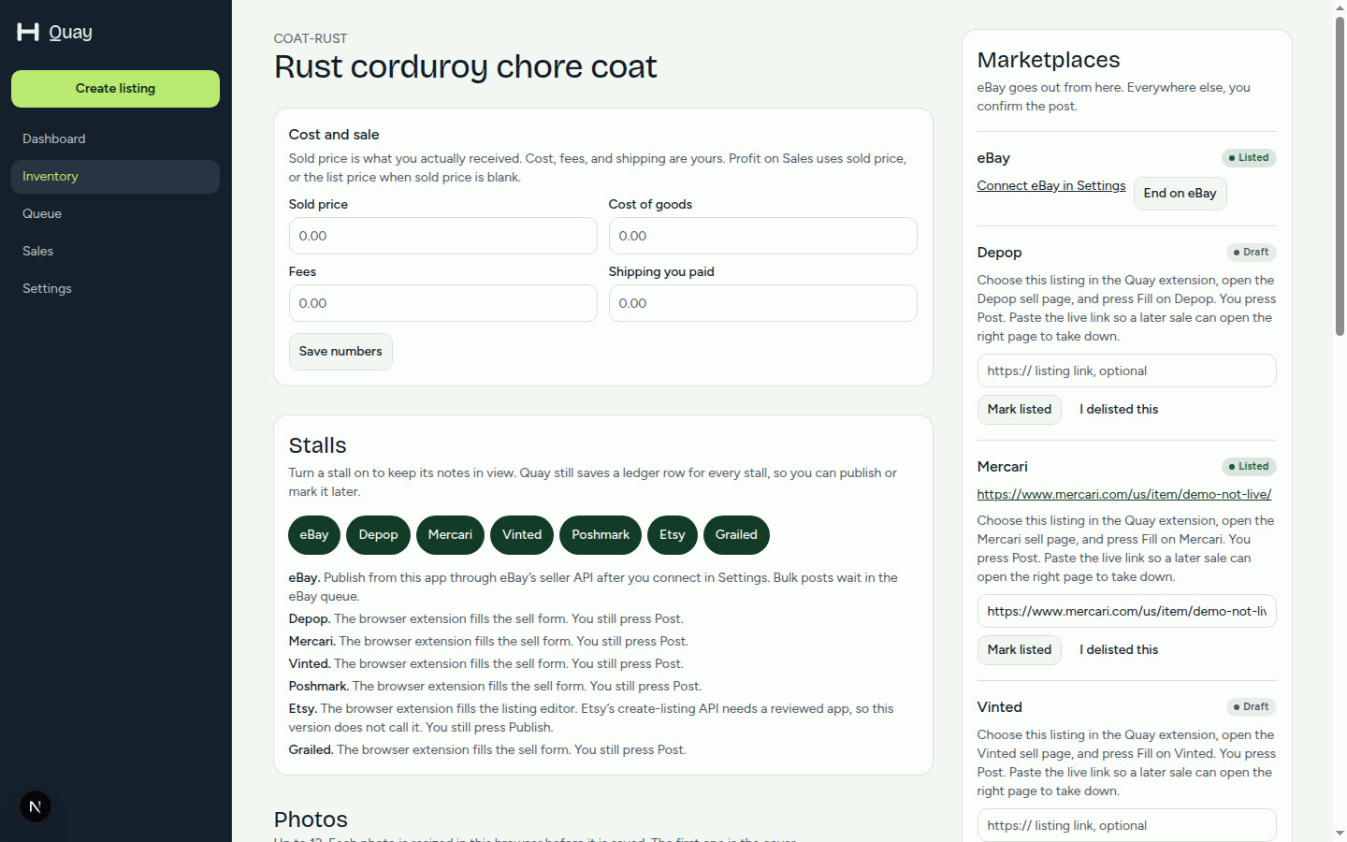Click the Vinted 'Draft' status badge

coord(1252,707)
